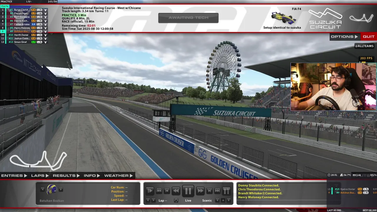Click the Scenic camera label
This screenshot has height=212, width=377.
[207, 201]
